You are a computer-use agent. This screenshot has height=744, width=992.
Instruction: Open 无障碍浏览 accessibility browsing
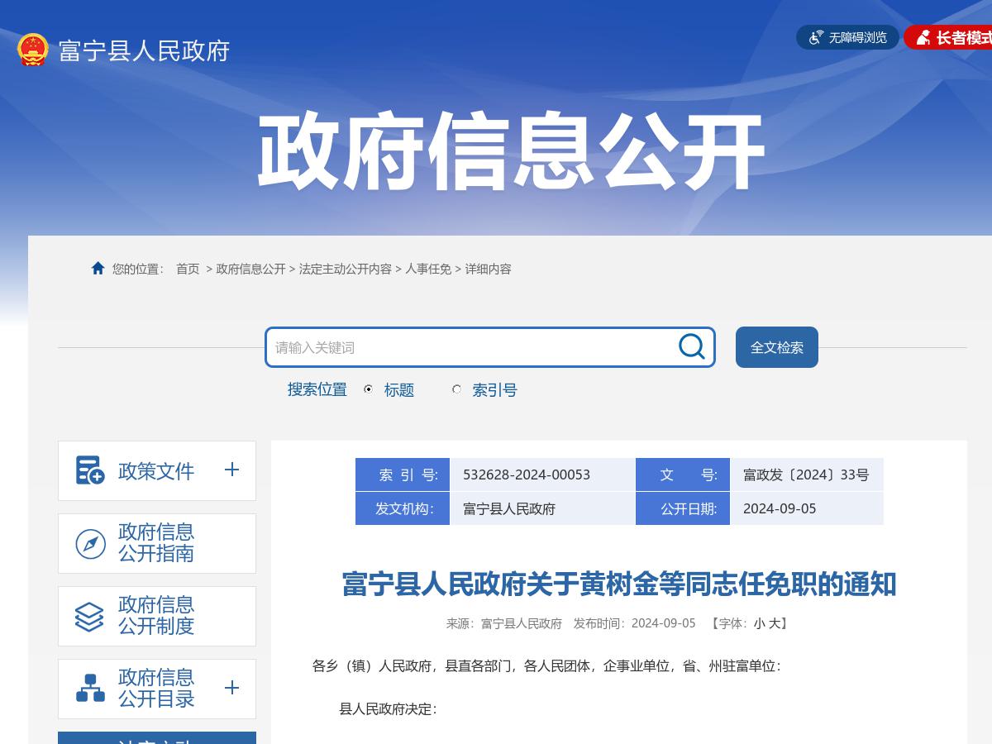(x=847, y=37)
